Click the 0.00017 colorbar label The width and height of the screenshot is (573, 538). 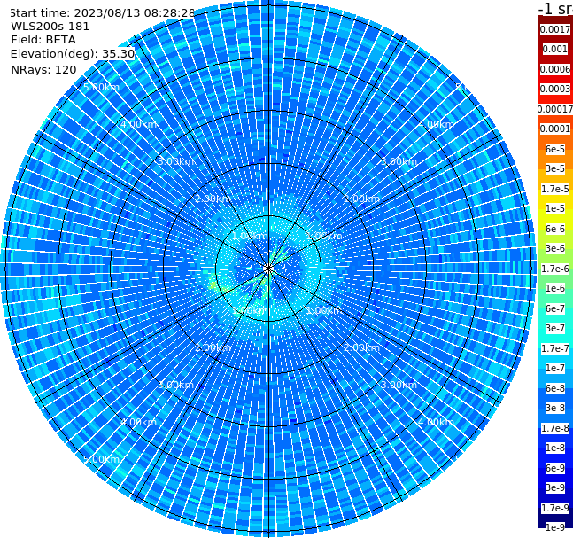pyautogui.click(x=555, y=109)
